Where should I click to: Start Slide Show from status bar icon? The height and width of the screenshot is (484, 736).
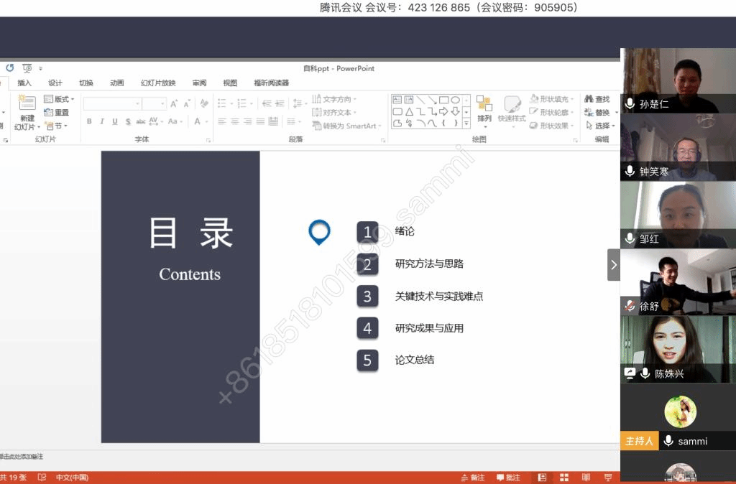click(x=608, y=478)
